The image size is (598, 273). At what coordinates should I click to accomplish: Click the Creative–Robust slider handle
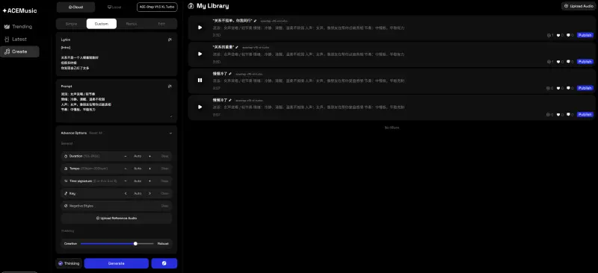[x=135, y=243]
